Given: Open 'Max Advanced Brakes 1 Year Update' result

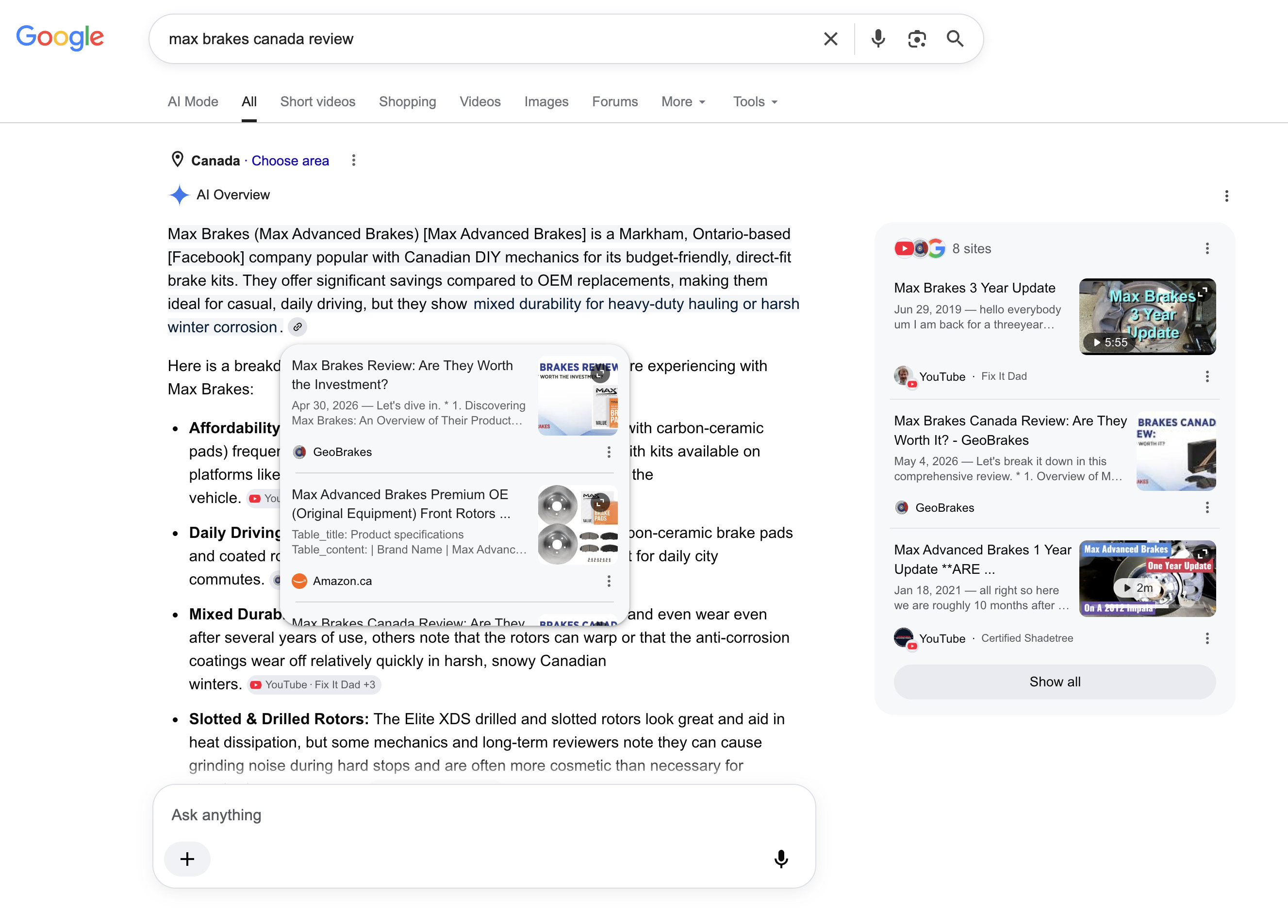Looking at the screenshot, I should point(983,559).
